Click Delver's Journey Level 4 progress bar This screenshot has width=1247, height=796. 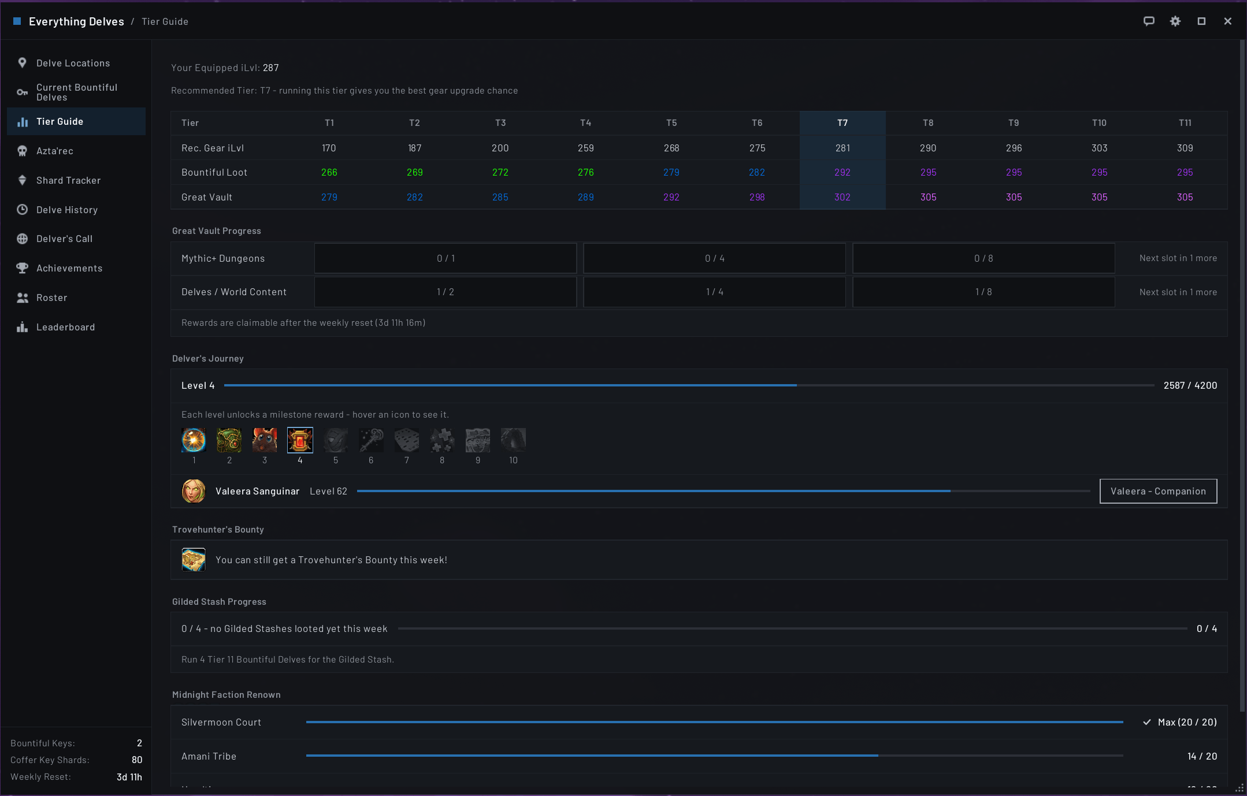pyautogui.click(x=689, y=385)
